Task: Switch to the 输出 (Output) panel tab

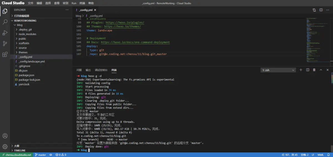Action: [88, 70]
